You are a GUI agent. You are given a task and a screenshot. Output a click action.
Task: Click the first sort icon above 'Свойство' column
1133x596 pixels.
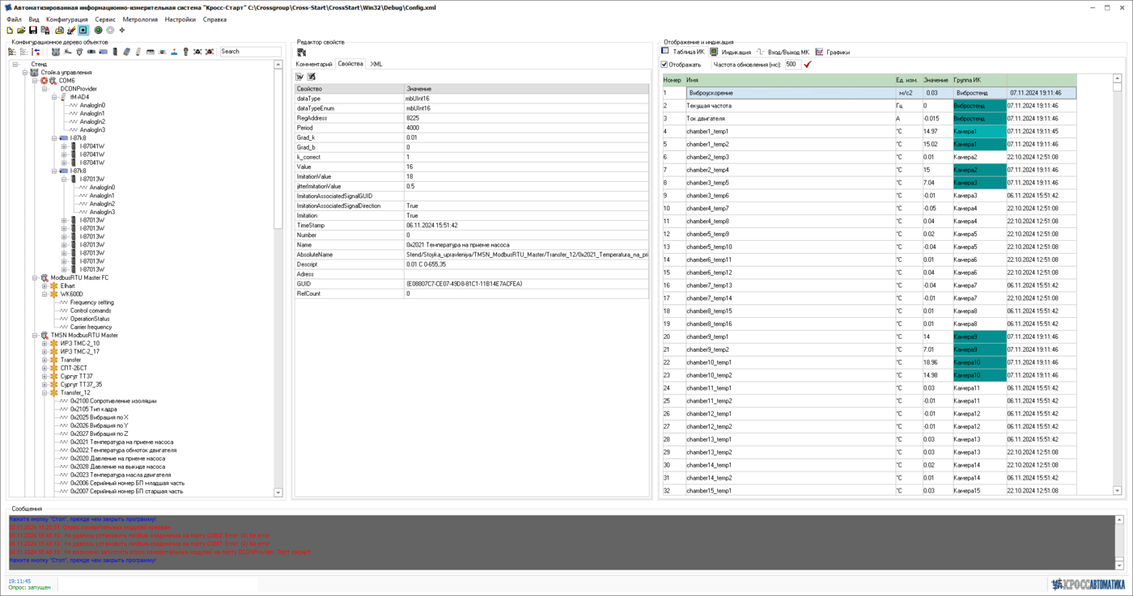[x=299, y=77]
